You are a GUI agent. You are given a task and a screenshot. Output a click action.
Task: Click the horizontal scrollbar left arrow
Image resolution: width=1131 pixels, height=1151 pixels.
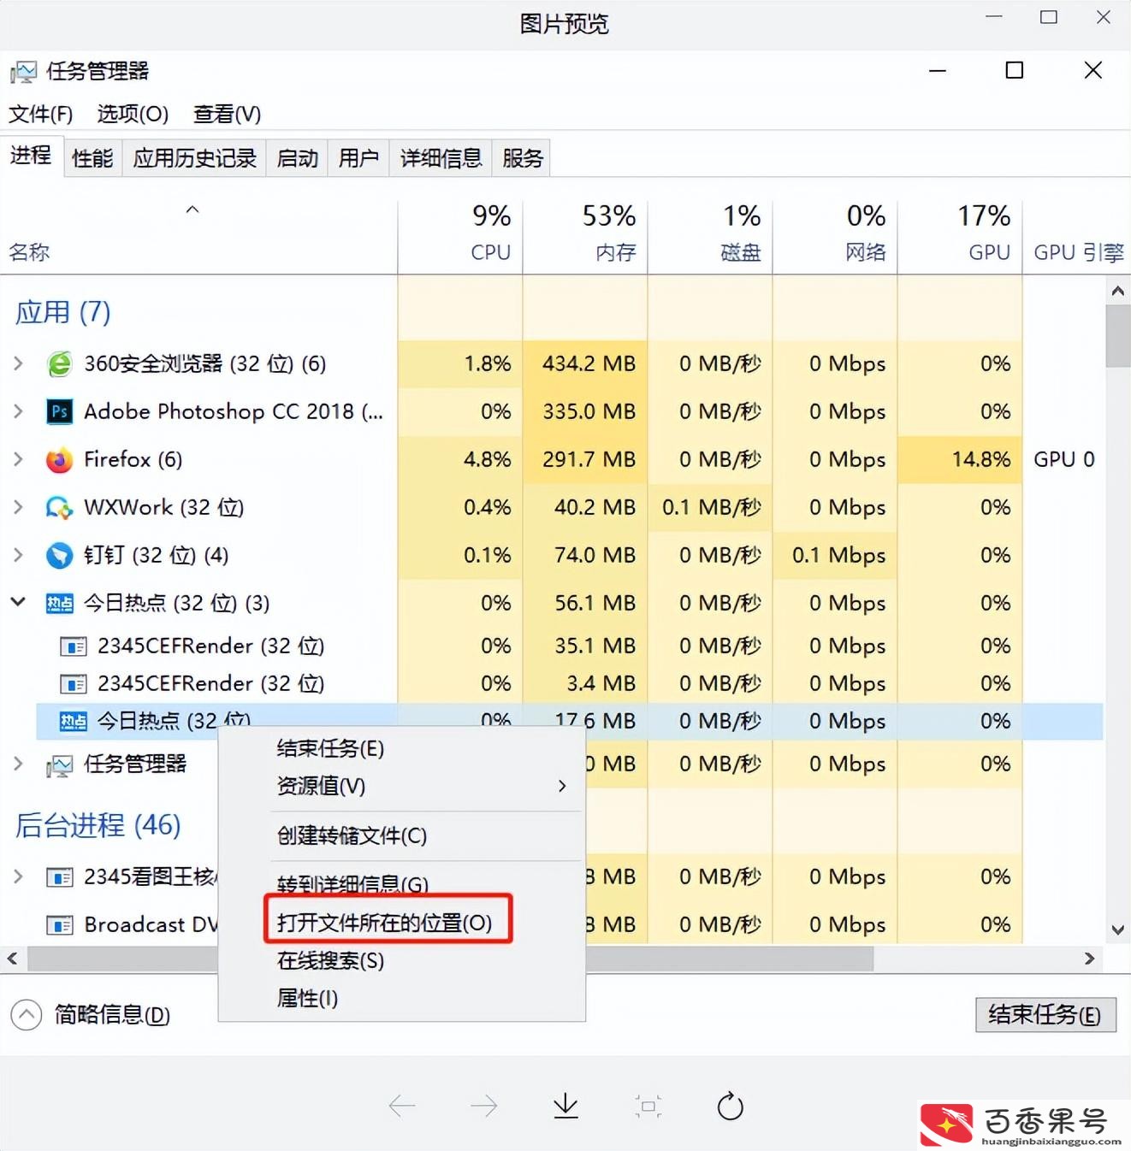(x=12, y=959)
